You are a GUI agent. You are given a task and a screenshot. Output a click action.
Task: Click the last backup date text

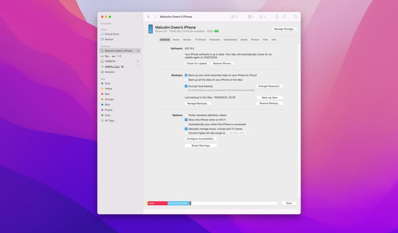pos(210,98)
